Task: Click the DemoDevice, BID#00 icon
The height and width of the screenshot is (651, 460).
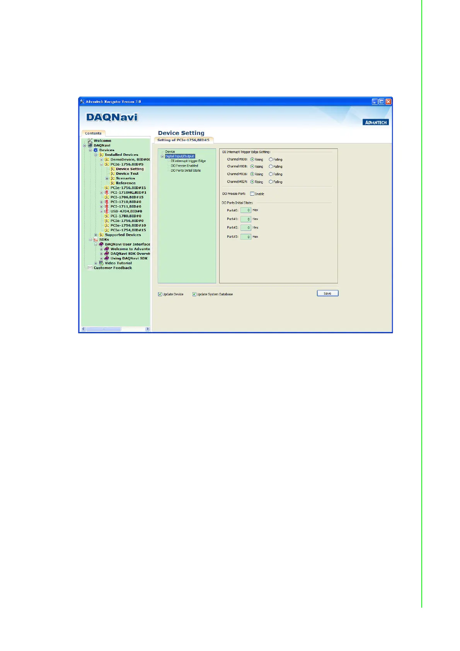Action: tap(107, 159)
